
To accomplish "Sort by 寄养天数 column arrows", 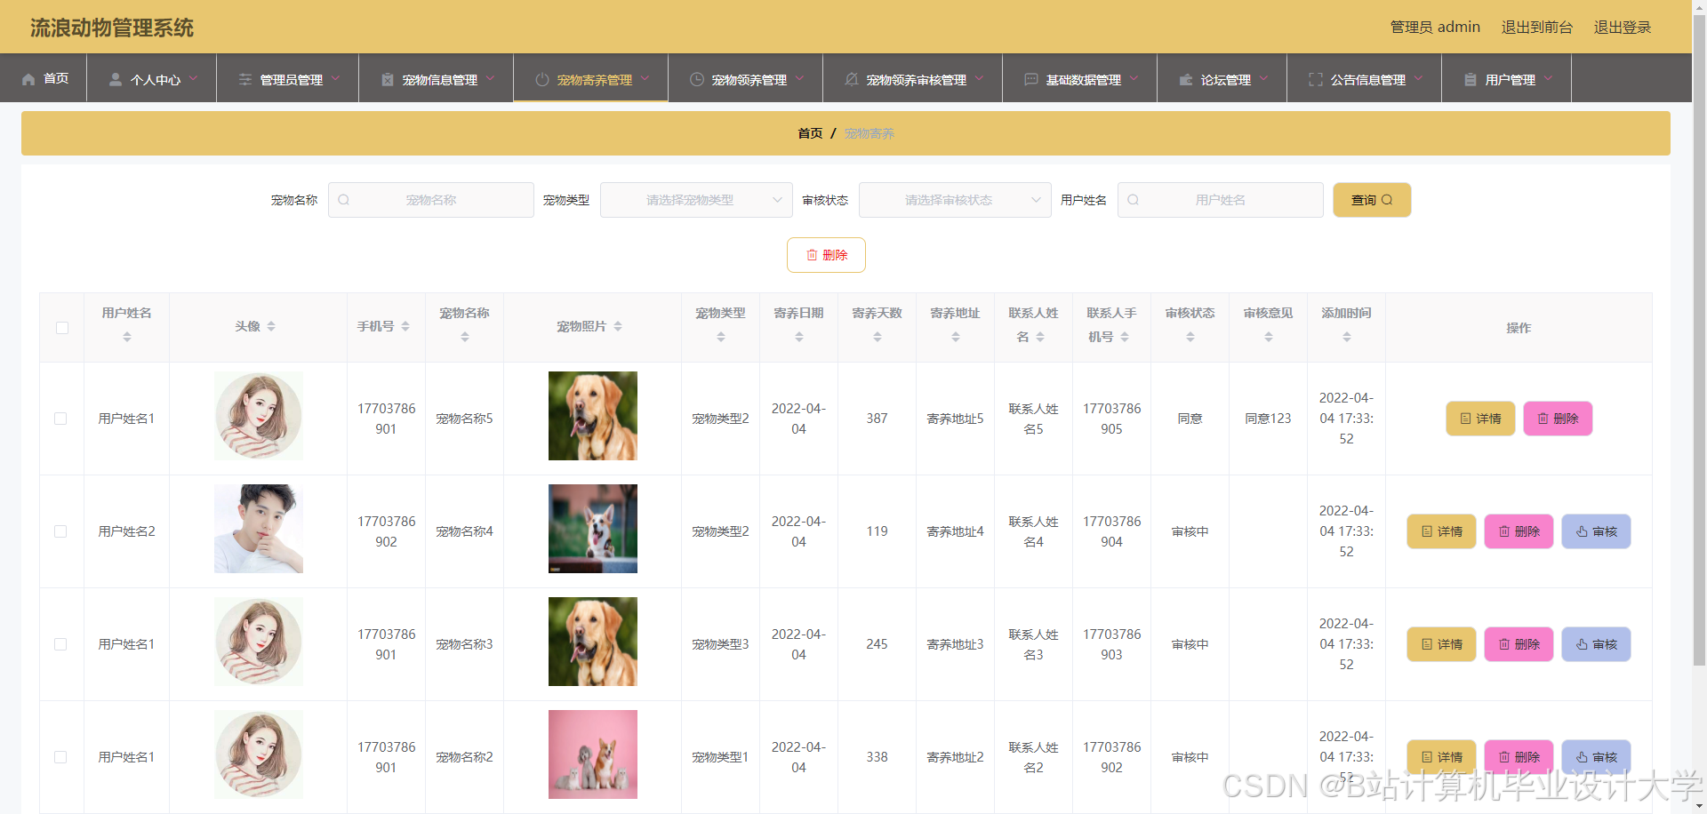I will [878, 337].
